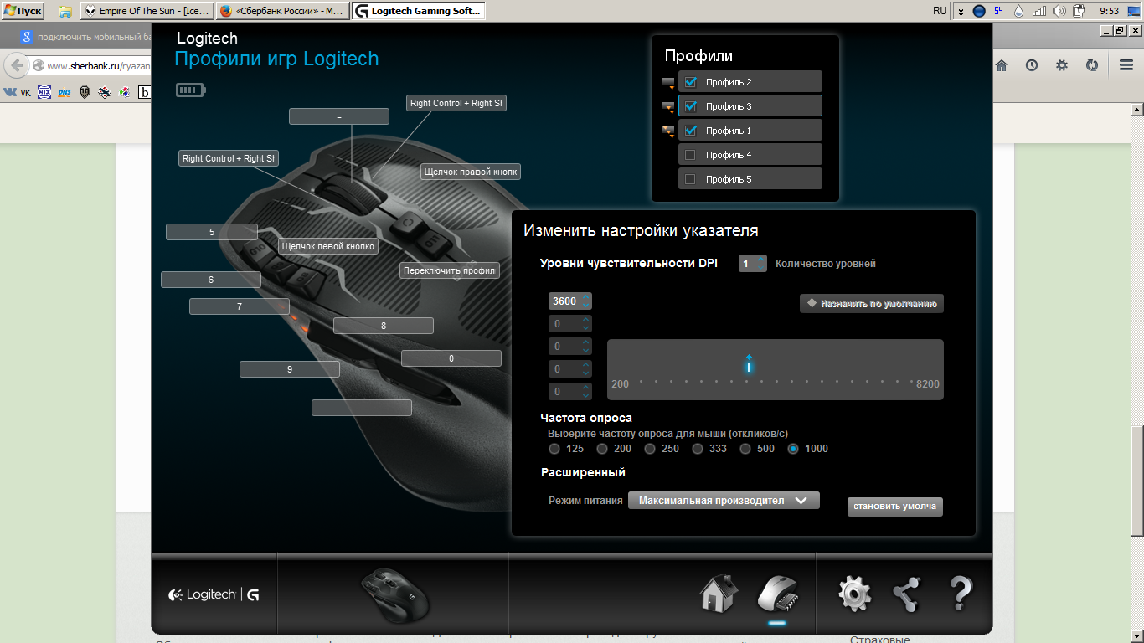1144x643 pixels.
Task: Uncheck the Профиль 2 checkbox
Action: click(690, 82)
